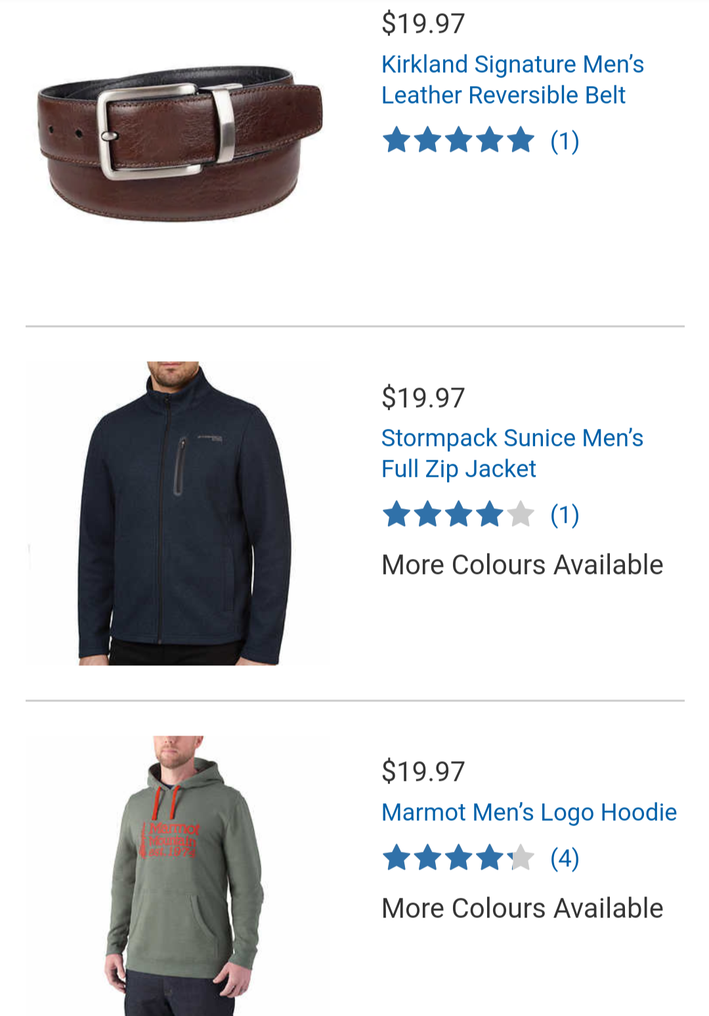Image resolution: width=709 pixels, height=1016 pixels.
Task: Click More Colours Available under Marmot hoodie
Action: point(523,908)
